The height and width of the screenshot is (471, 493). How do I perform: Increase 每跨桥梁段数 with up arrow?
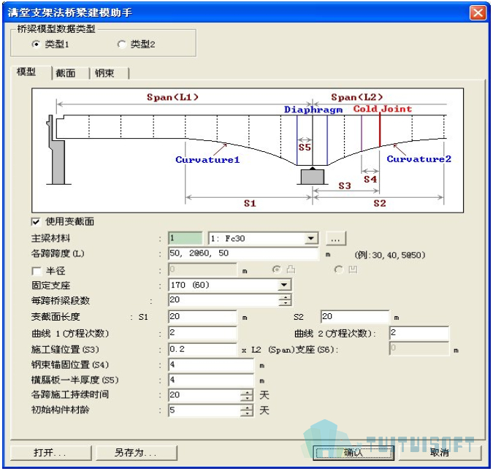[285, 296]
